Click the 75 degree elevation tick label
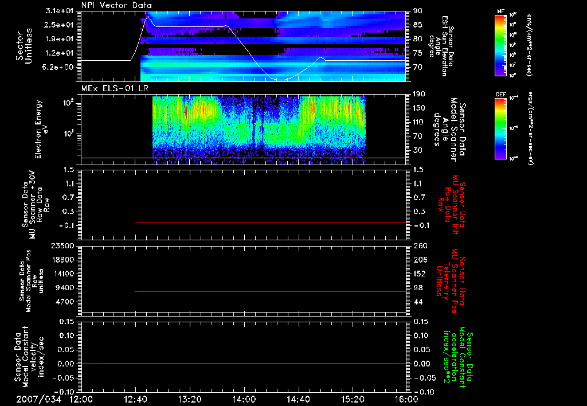 (x=418, y=53)
